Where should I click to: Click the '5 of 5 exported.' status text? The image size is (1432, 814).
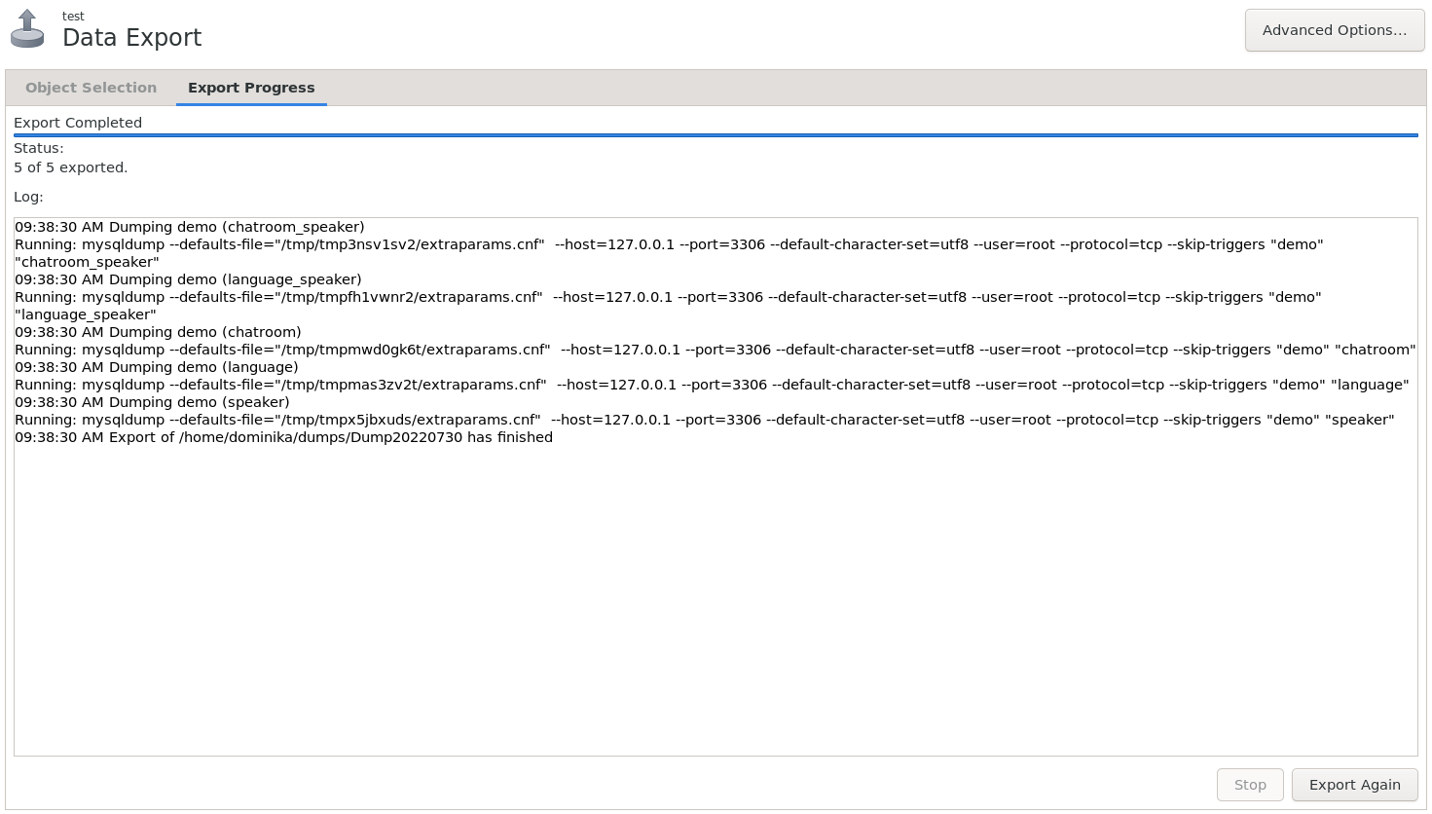(x=71, y=167)
